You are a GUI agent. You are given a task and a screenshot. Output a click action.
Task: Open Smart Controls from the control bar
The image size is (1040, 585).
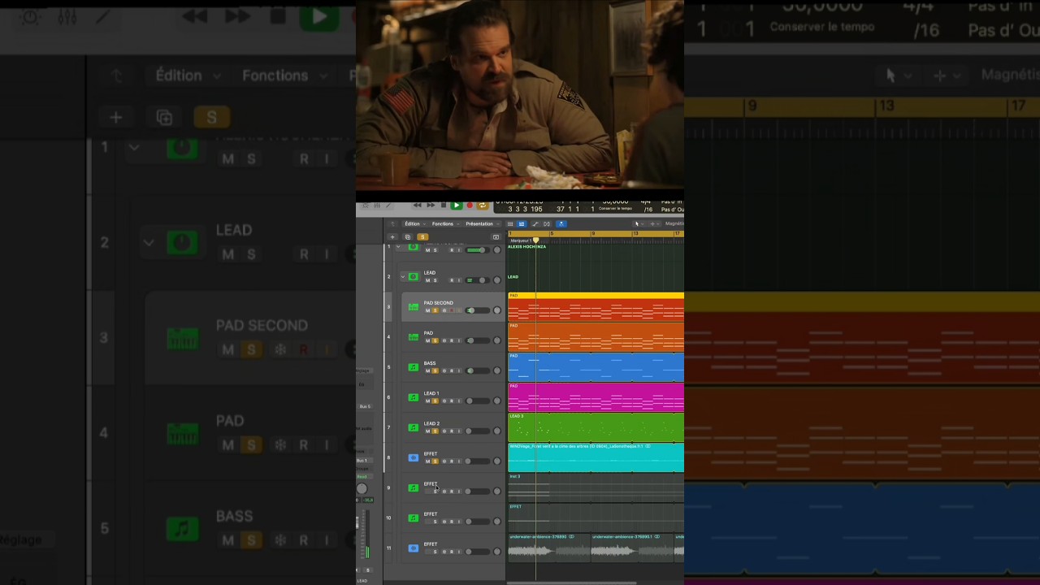365,206
